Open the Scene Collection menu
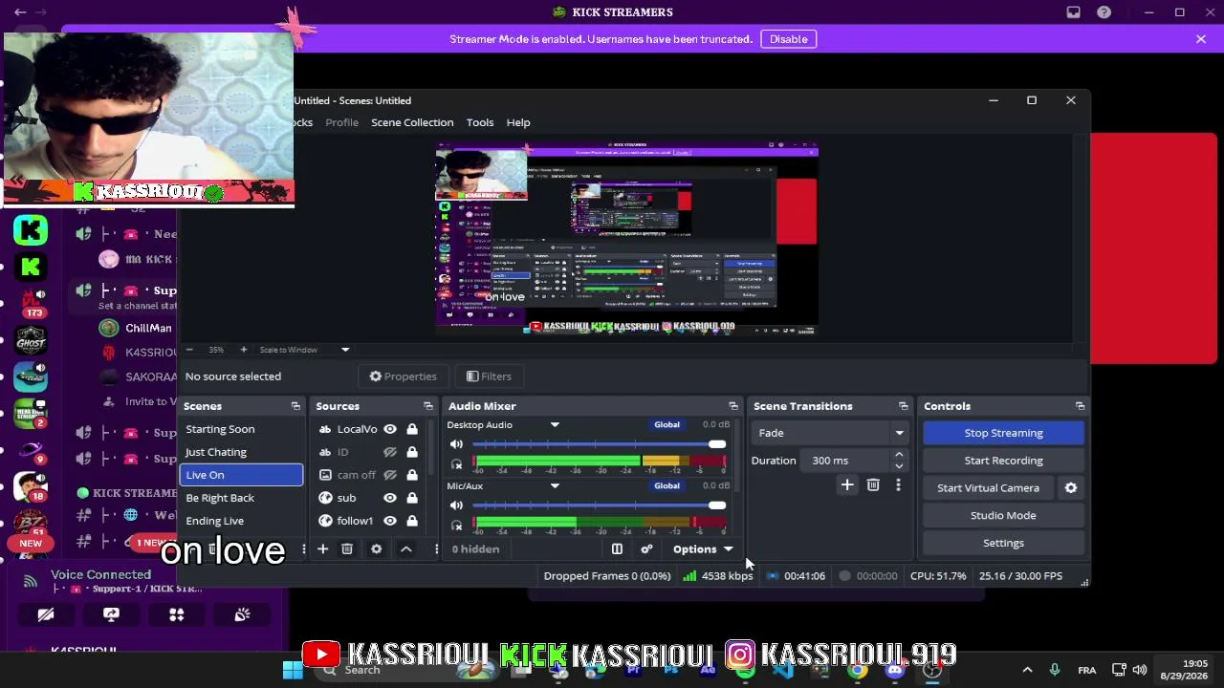This screenshot has height=688, width=1224. tap(412, 122)
